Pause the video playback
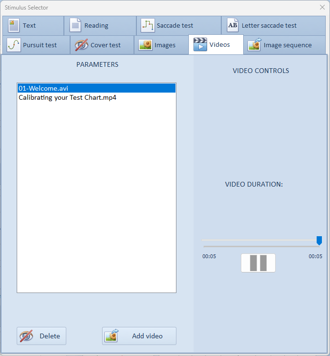330x356 pixels. (258, 263)
